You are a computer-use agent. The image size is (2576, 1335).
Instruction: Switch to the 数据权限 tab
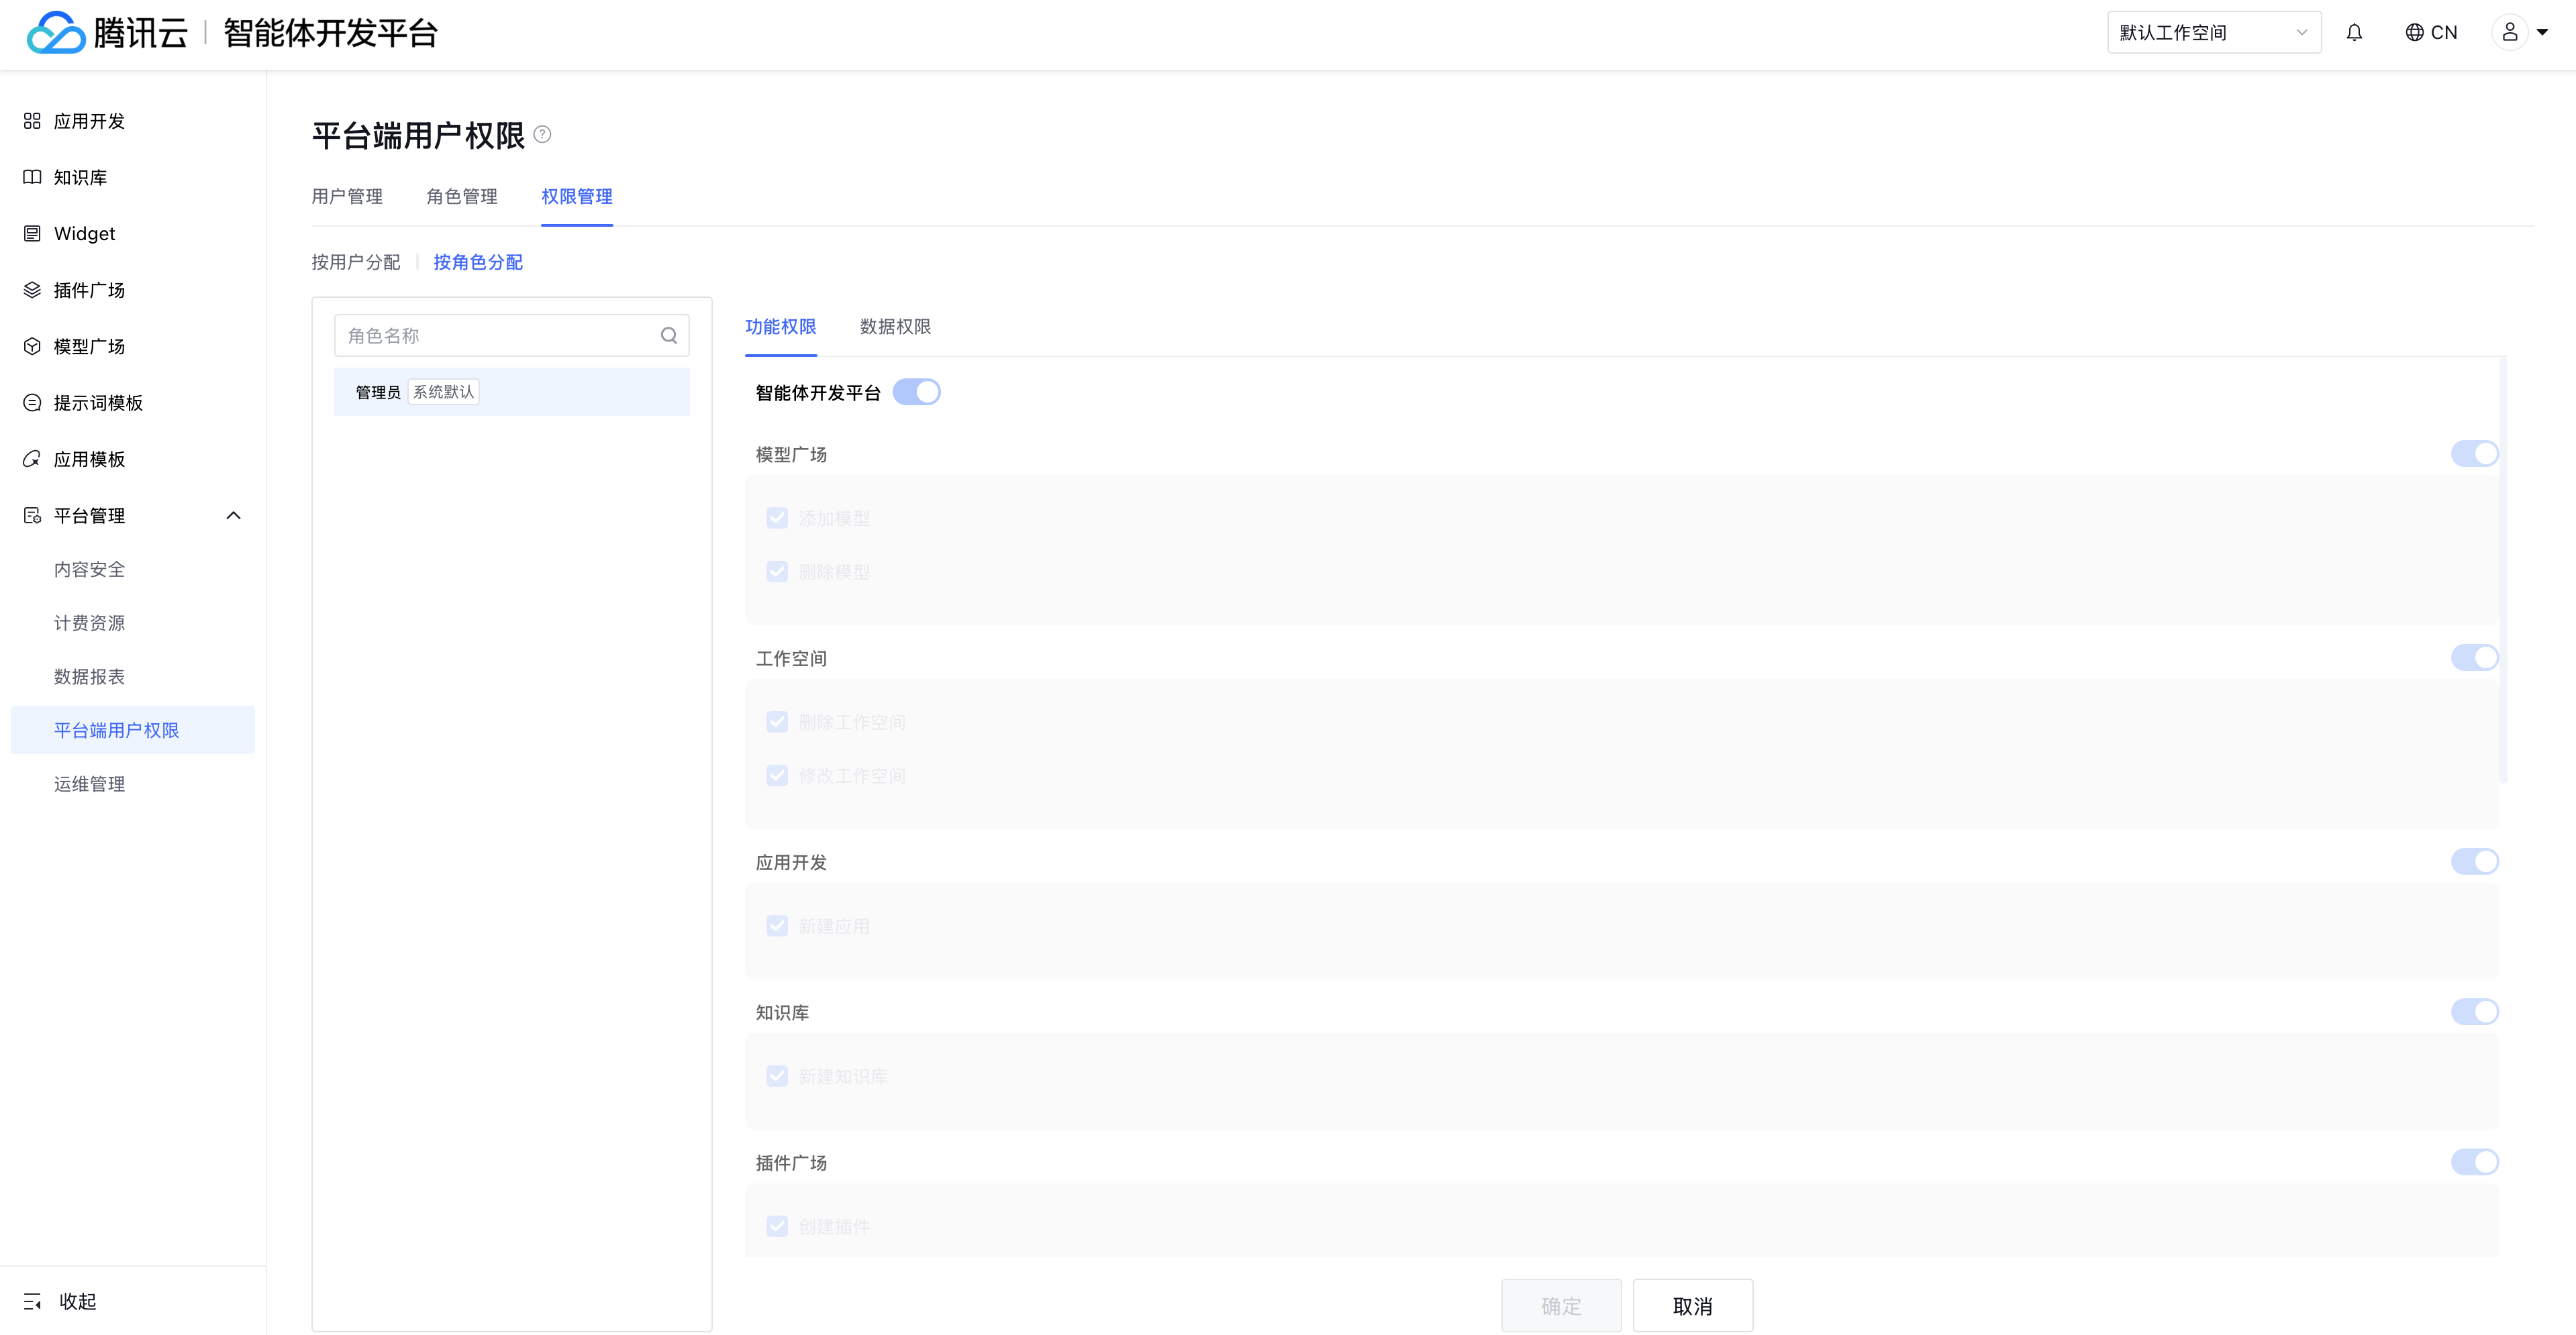click(x=895, y=327)
